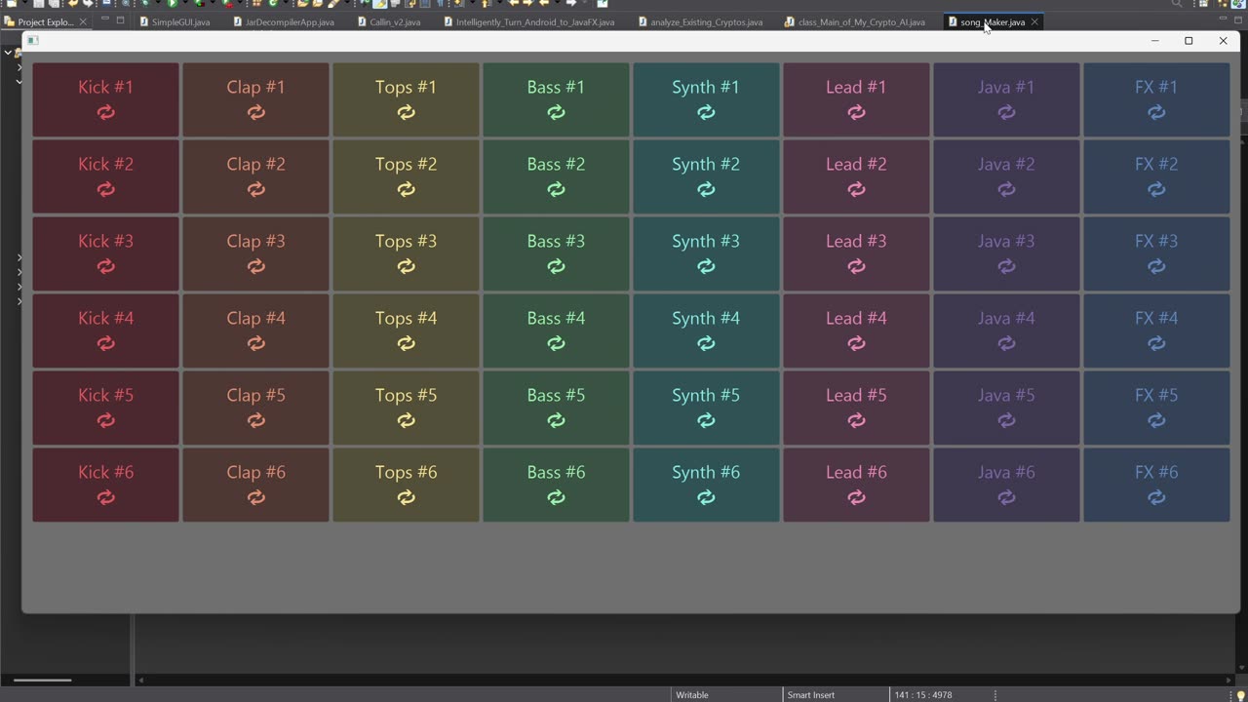This screenshot has height=702, width=1248.
Task: Click the loop icon under Kick #3
Action: (x=106, y=266)
